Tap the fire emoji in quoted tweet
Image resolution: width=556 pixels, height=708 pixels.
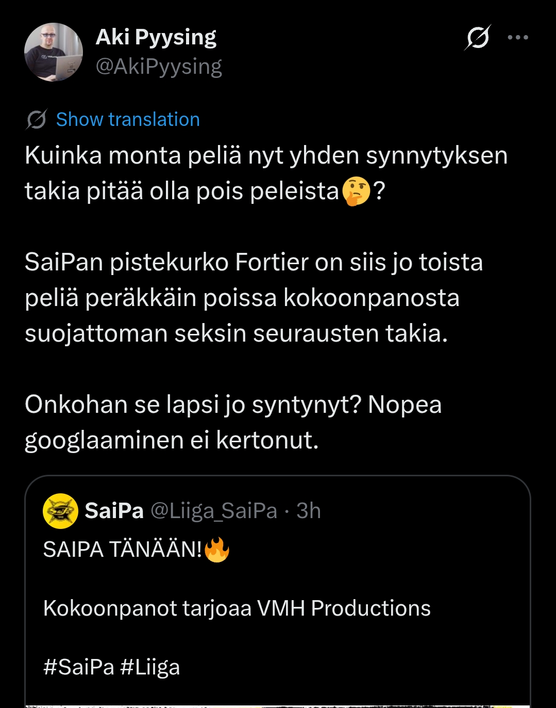[x=217, y=550]
